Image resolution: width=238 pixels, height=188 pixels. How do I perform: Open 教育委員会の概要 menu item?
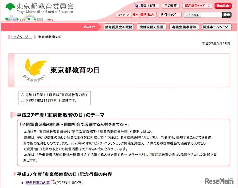[x=118, y=27]
